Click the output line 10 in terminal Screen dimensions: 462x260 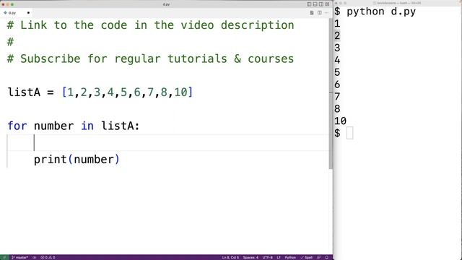coord(340,121)
